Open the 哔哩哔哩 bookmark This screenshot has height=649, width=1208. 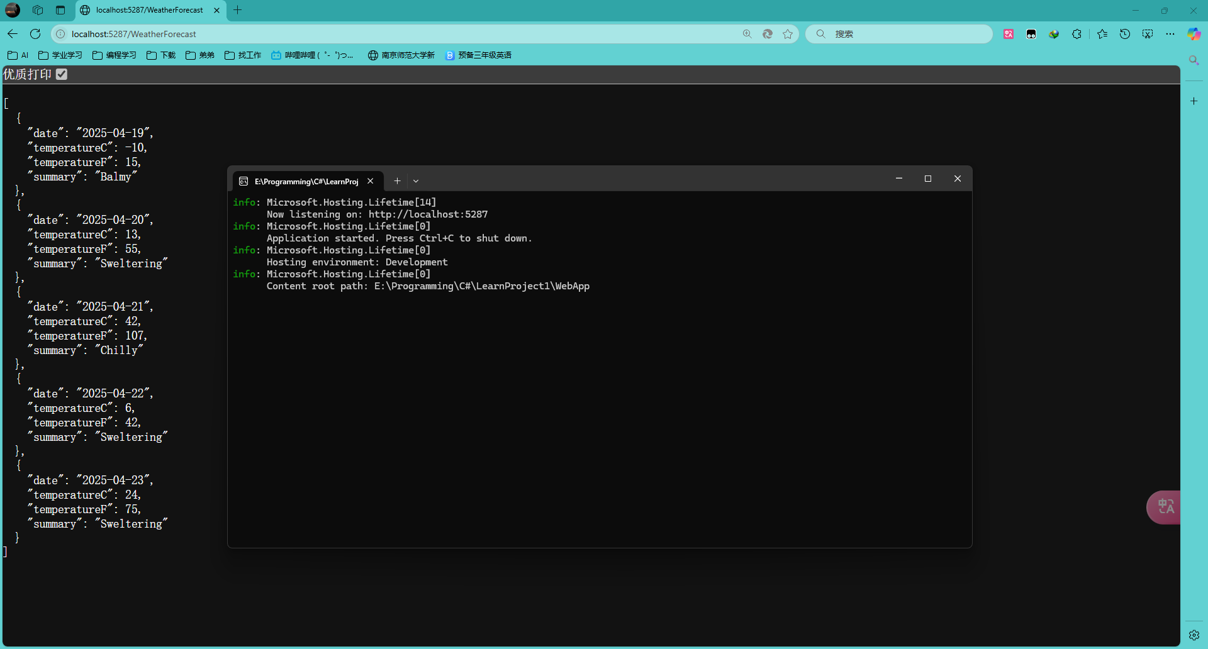[312, 55]
